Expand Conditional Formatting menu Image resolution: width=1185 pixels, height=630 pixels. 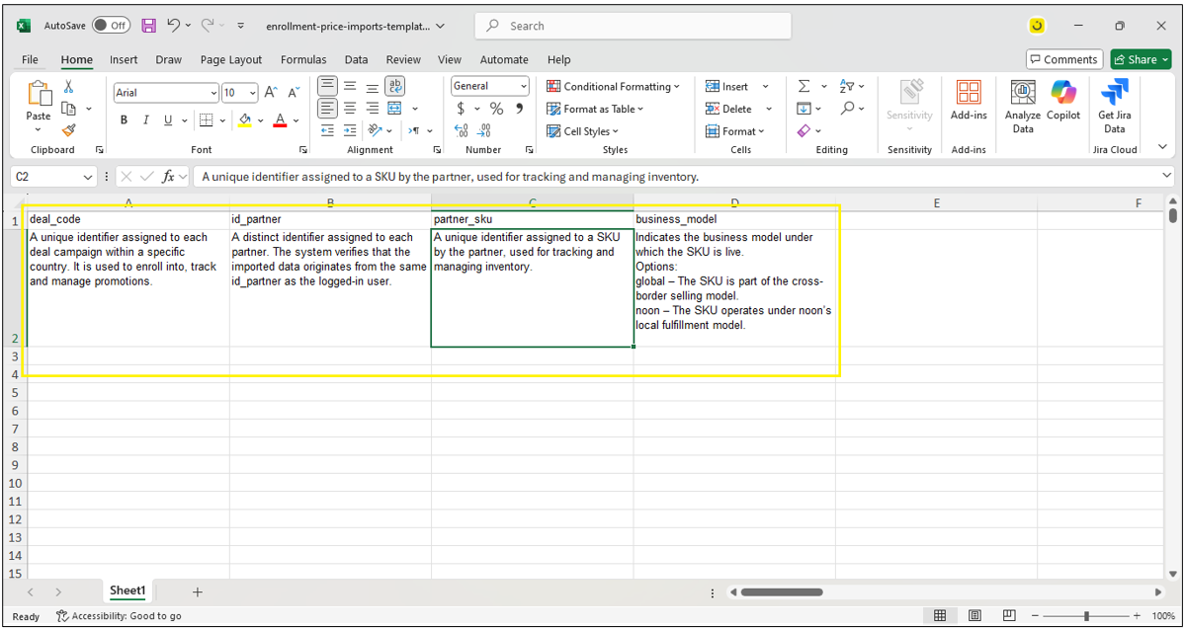613,87
